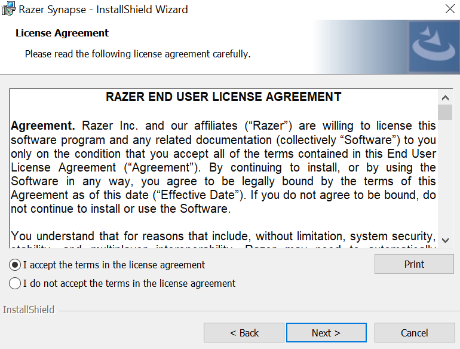460x349 pixels.
Task: Click the "RAZER END USER LICENSE AGREEMENT" heading
Action: (x=223, y=97)
